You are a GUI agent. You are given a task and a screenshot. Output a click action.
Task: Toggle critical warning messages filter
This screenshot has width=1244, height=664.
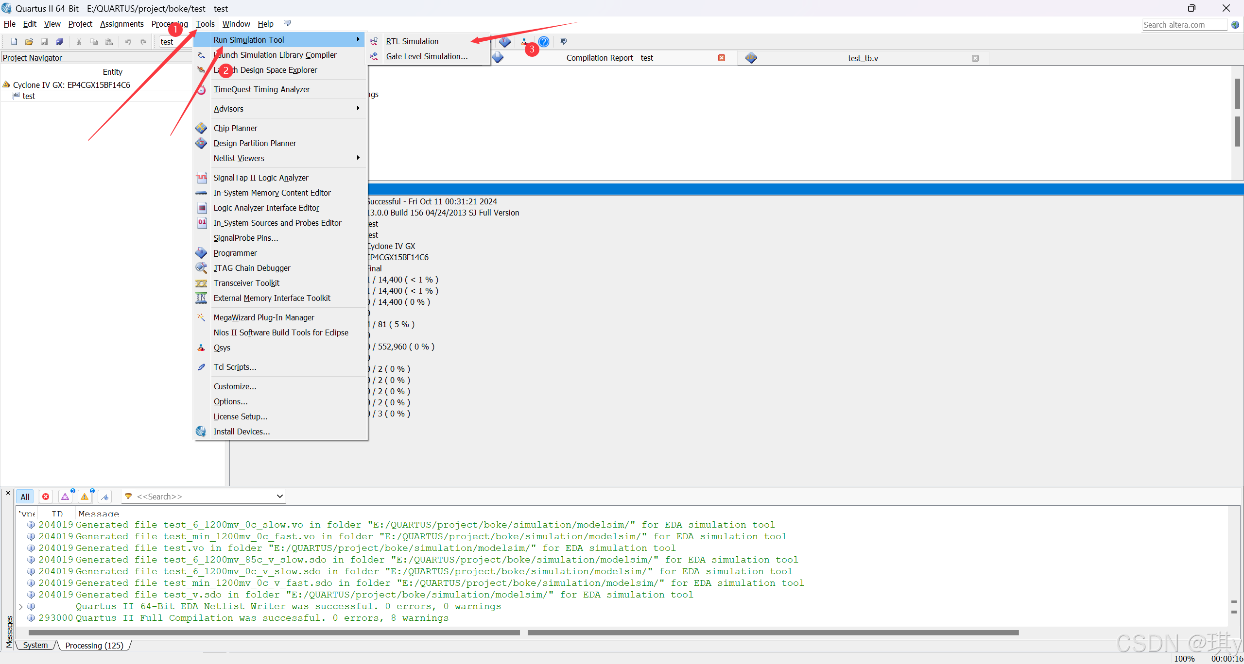[65, 497]
